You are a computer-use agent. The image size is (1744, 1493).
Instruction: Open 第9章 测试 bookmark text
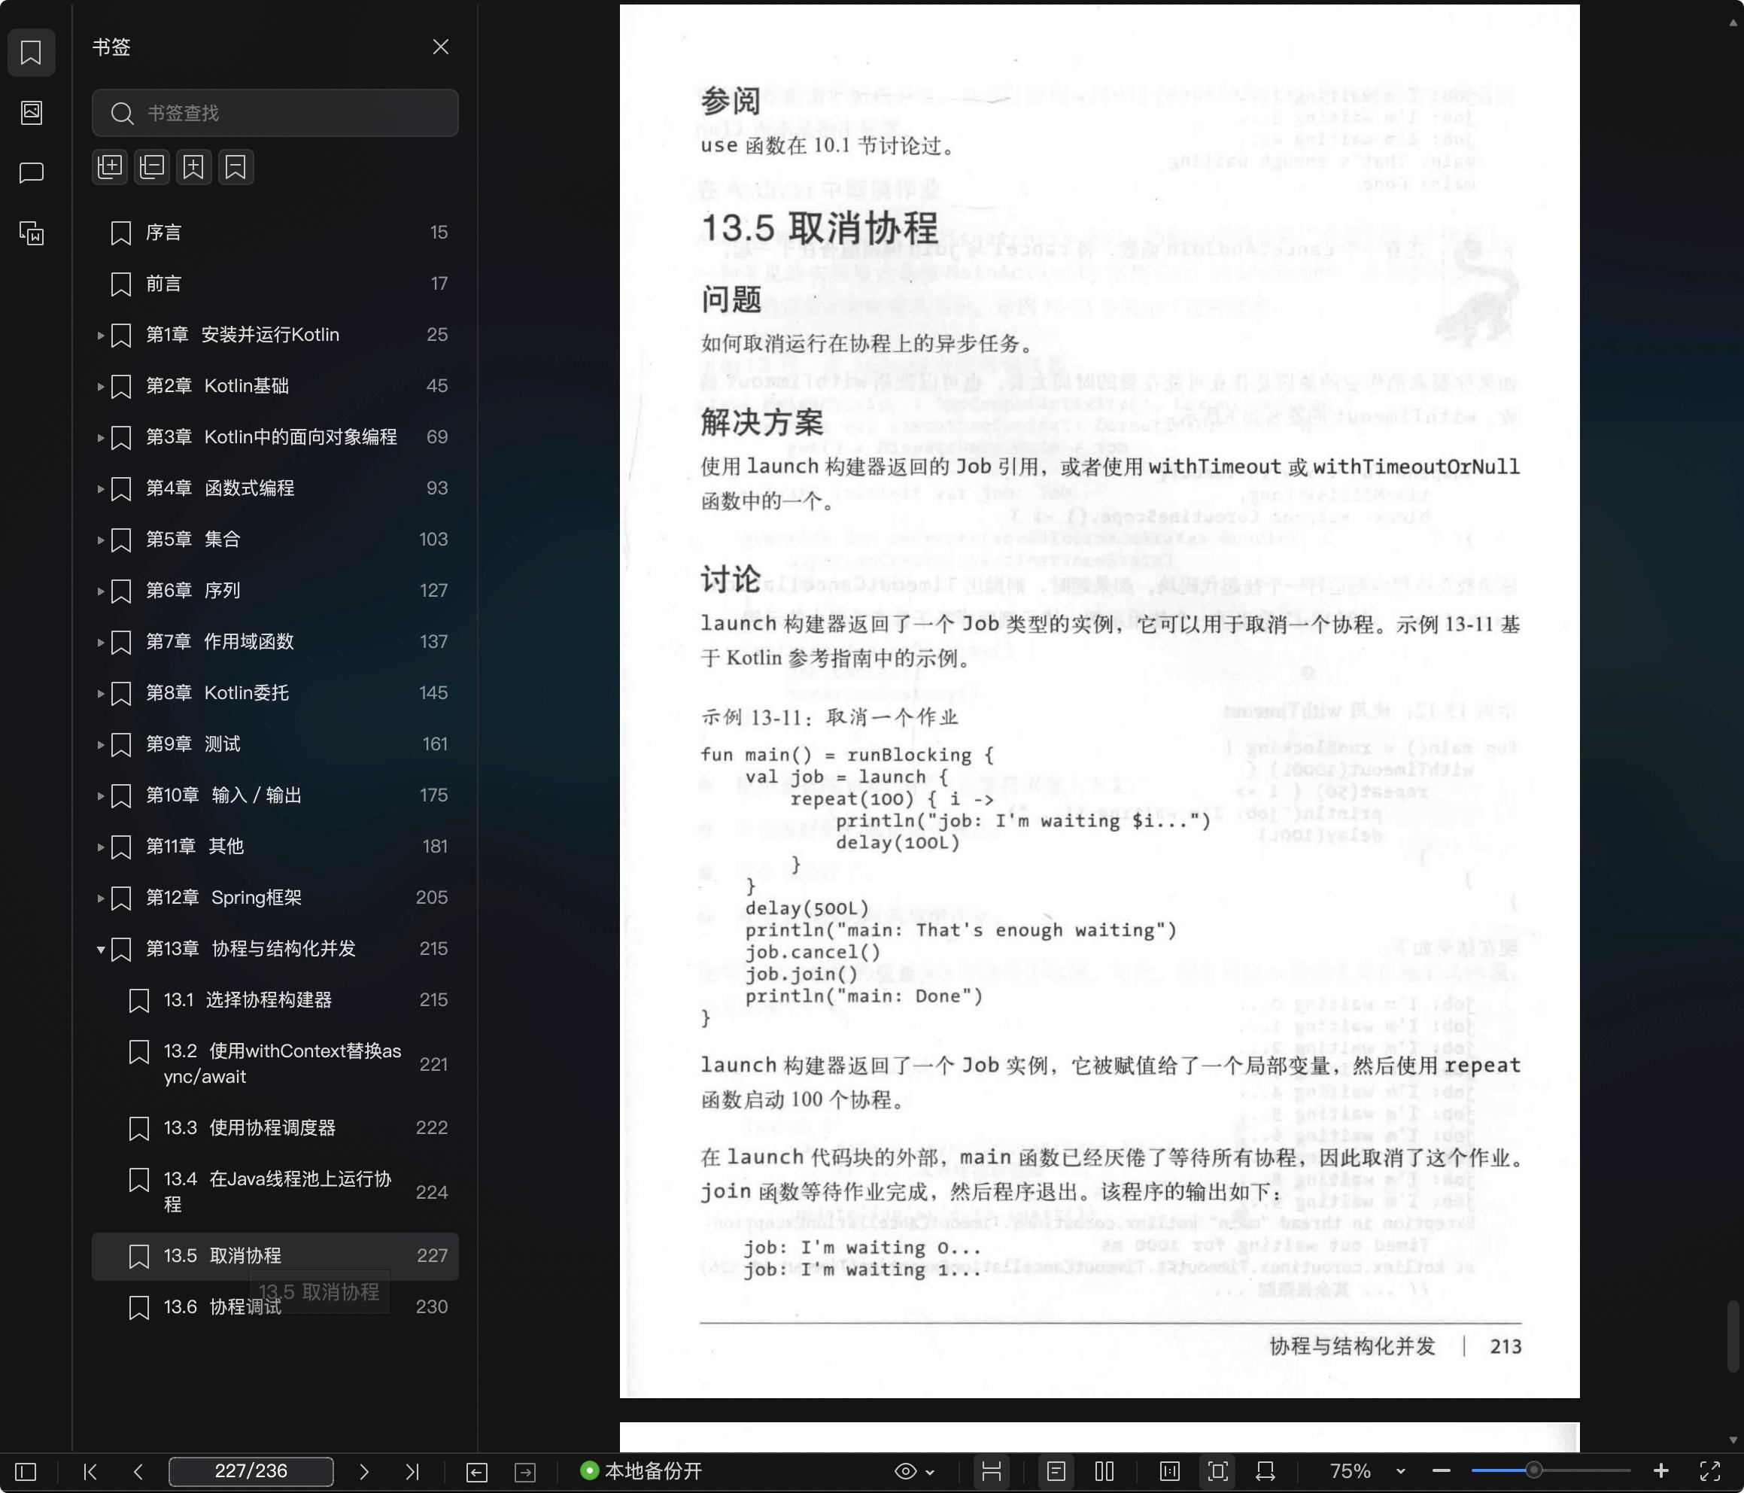point(193,743)
